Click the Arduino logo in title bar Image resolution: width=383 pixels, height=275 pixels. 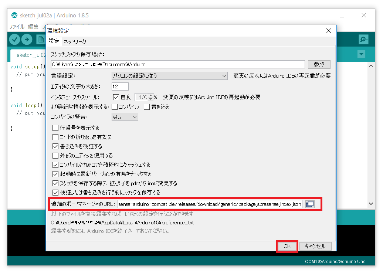[14, 16]
